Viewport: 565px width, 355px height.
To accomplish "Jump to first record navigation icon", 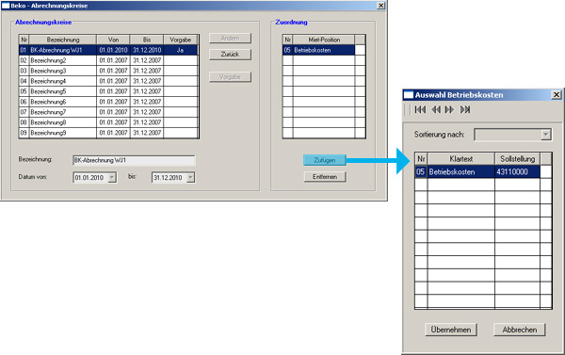I will [x=420, y=109].
